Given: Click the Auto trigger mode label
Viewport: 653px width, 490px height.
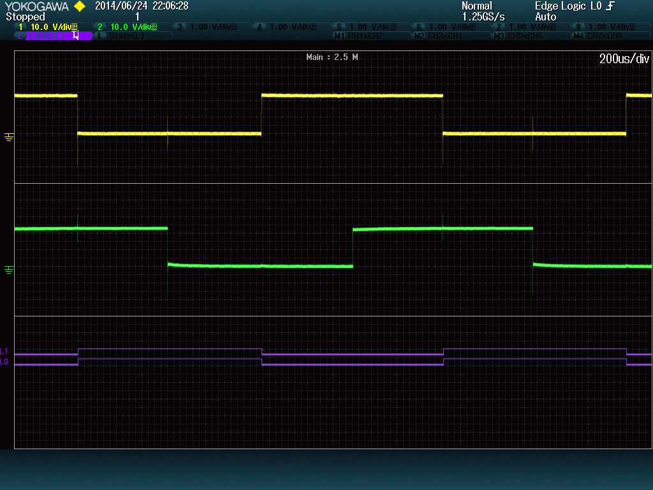Looking at the screenshot, I should pyautogui.click(x=546, y=17).
